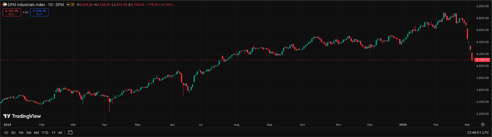Screen dimensions: 492x137
Task: Click the Oct label on the time axis
Action: point(303,125)
